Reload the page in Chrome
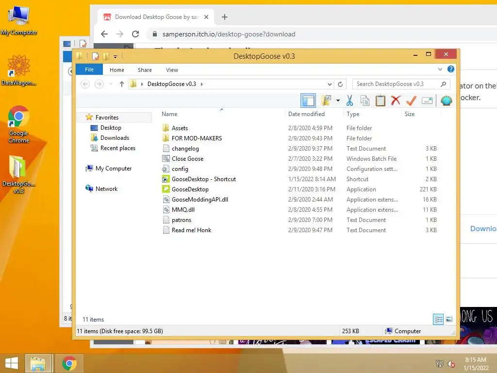The height and width of the screenshot is (373, 497). [136, 34]
